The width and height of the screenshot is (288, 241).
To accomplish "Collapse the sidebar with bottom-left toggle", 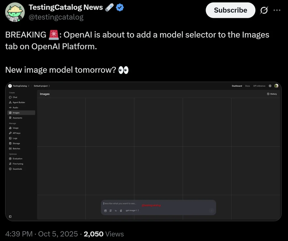I will (x=10, y=216).
